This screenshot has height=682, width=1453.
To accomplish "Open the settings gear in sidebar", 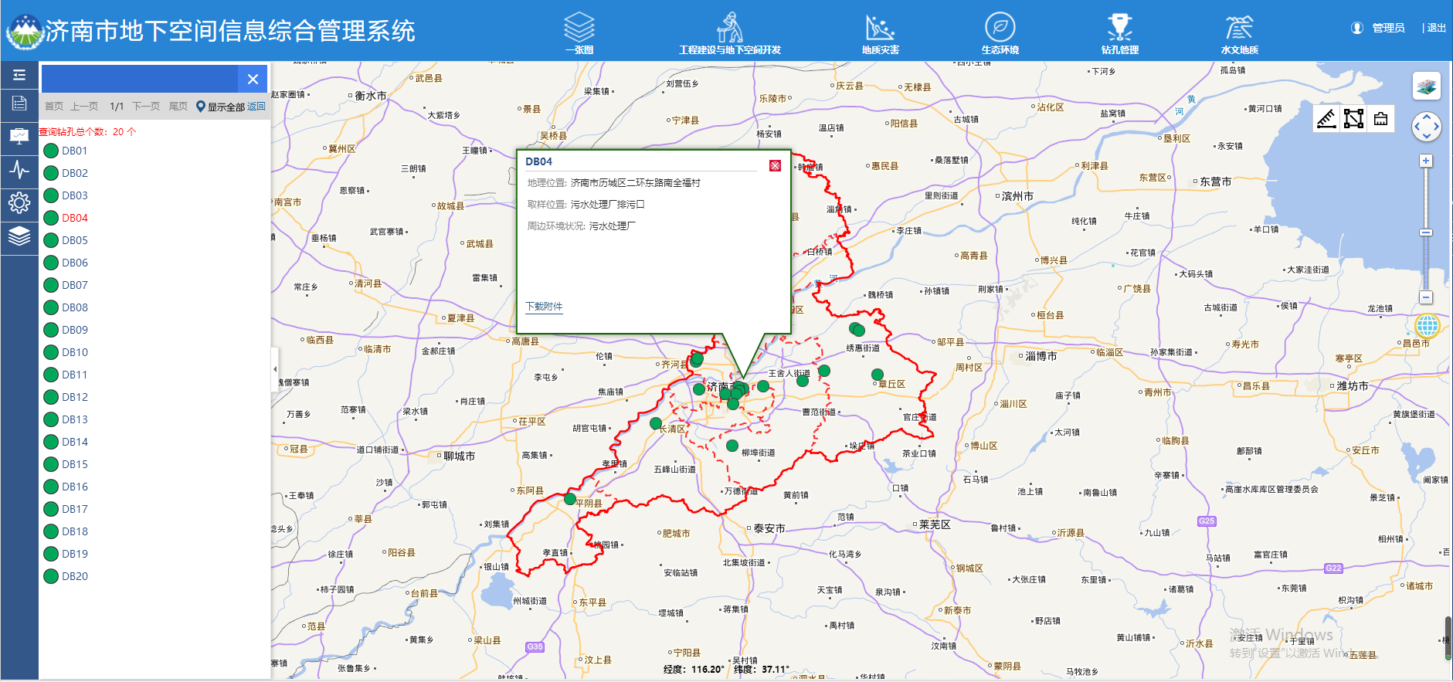I will click(19, 203).
